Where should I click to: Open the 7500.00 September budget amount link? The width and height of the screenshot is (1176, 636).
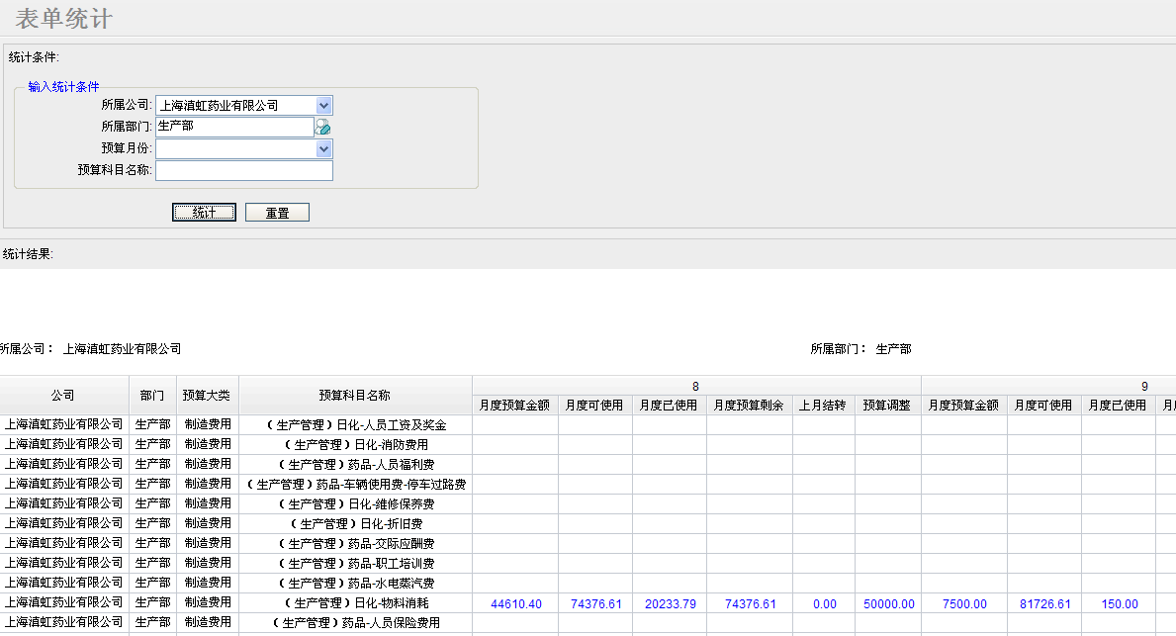(x=963, y=603)
